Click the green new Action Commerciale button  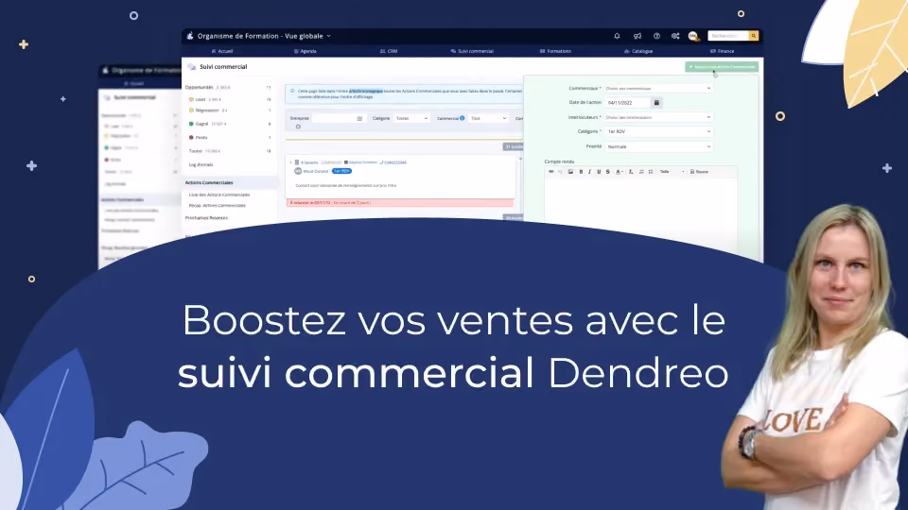(x=722, y=67)
